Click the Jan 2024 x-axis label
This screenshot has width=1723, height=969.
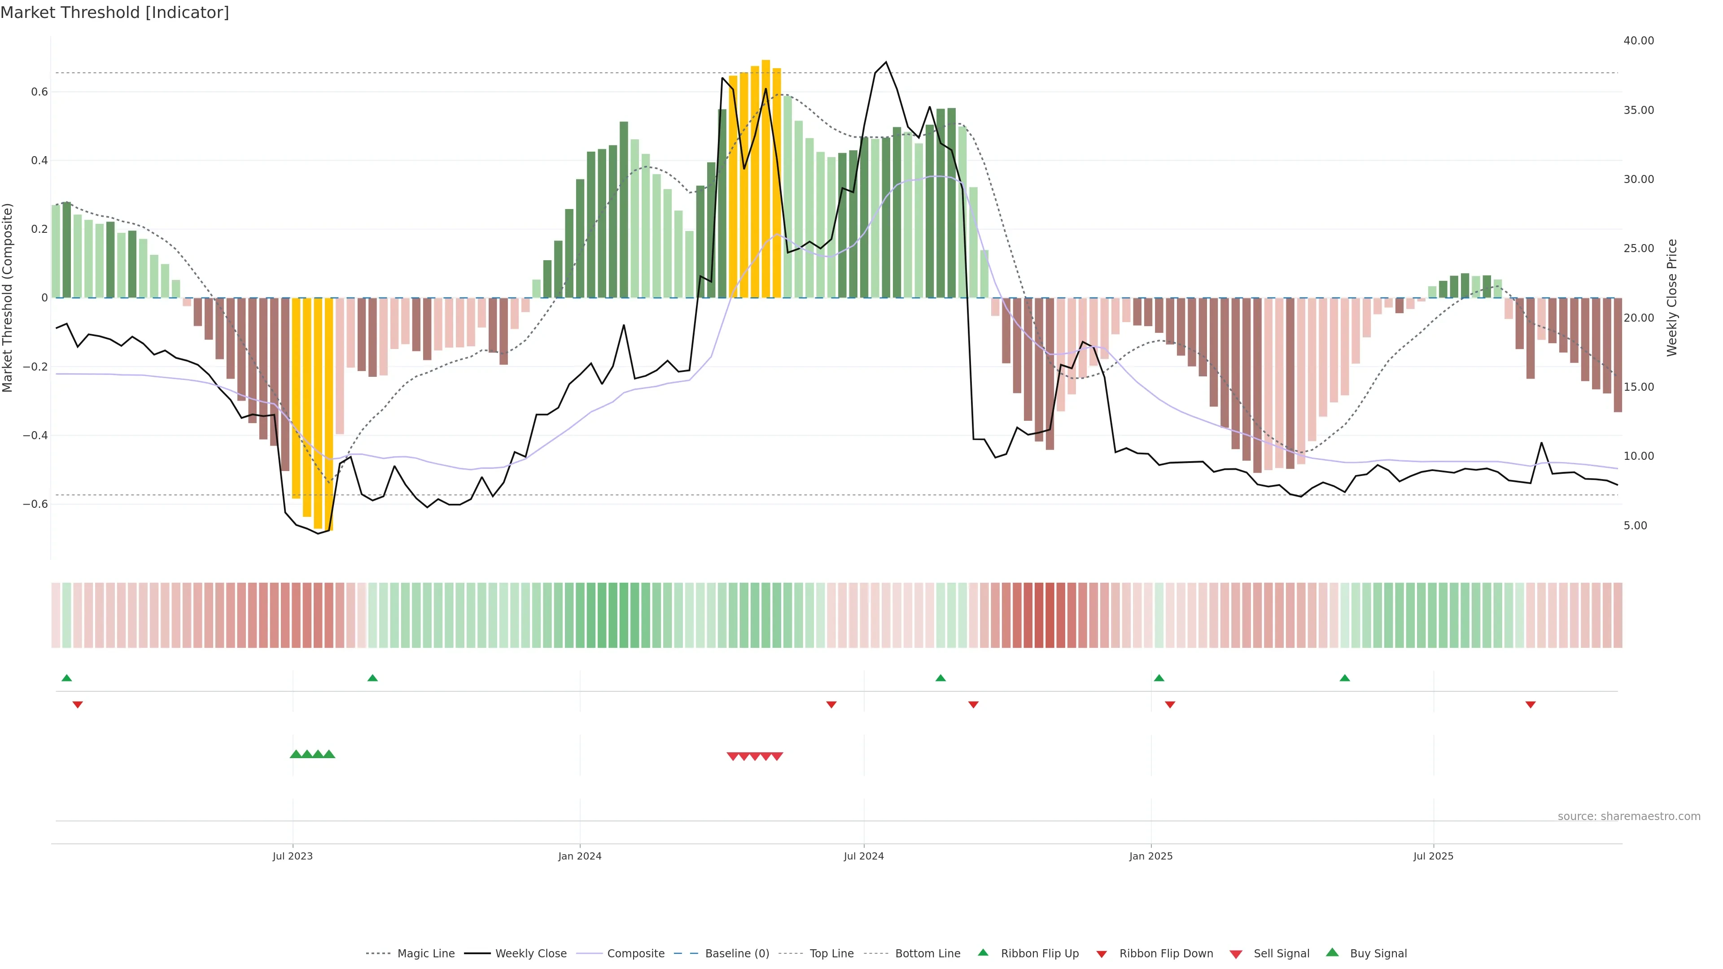pos(580,856)
